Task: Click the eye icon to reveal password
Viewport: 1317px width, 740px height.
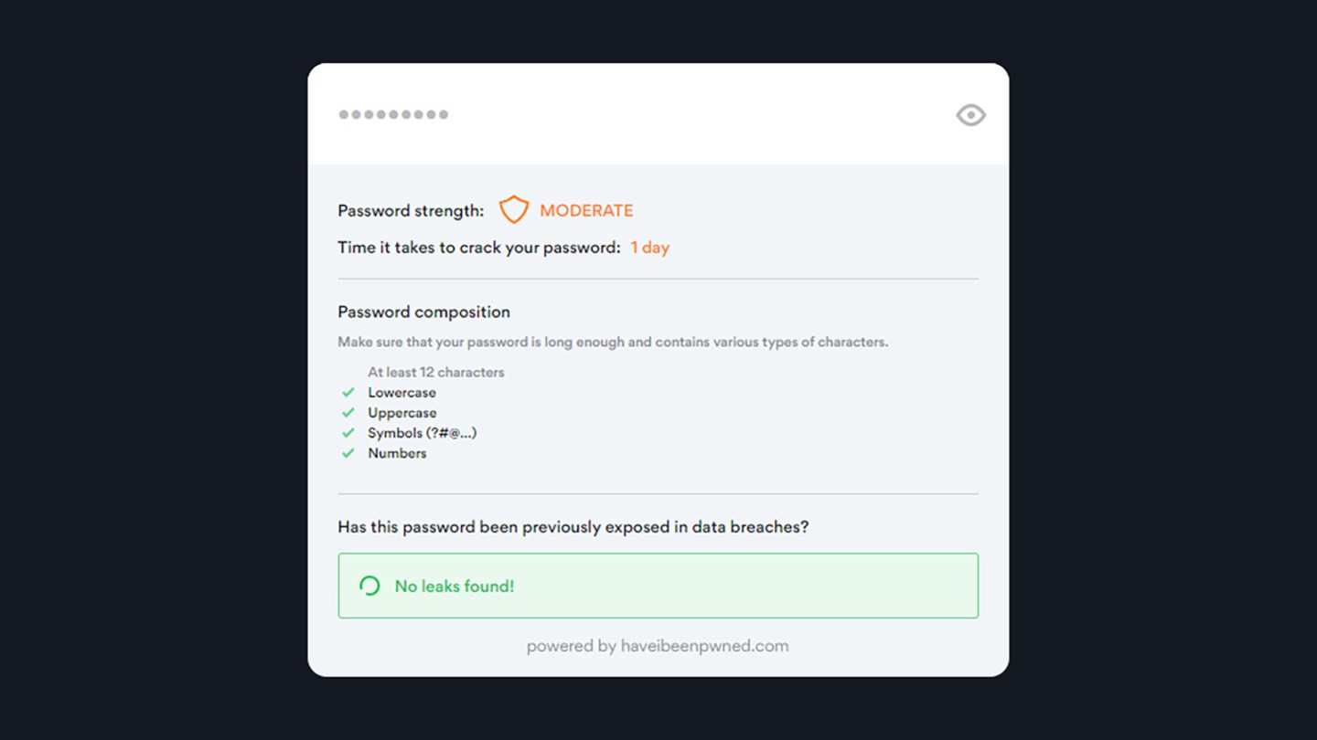Action: (x=969, y=114)
